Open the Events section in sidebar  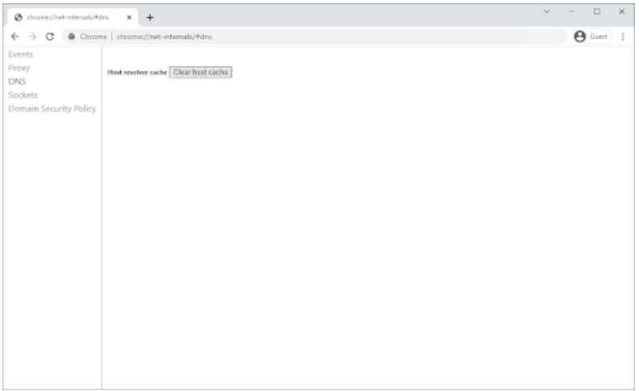tap(20, 54)
